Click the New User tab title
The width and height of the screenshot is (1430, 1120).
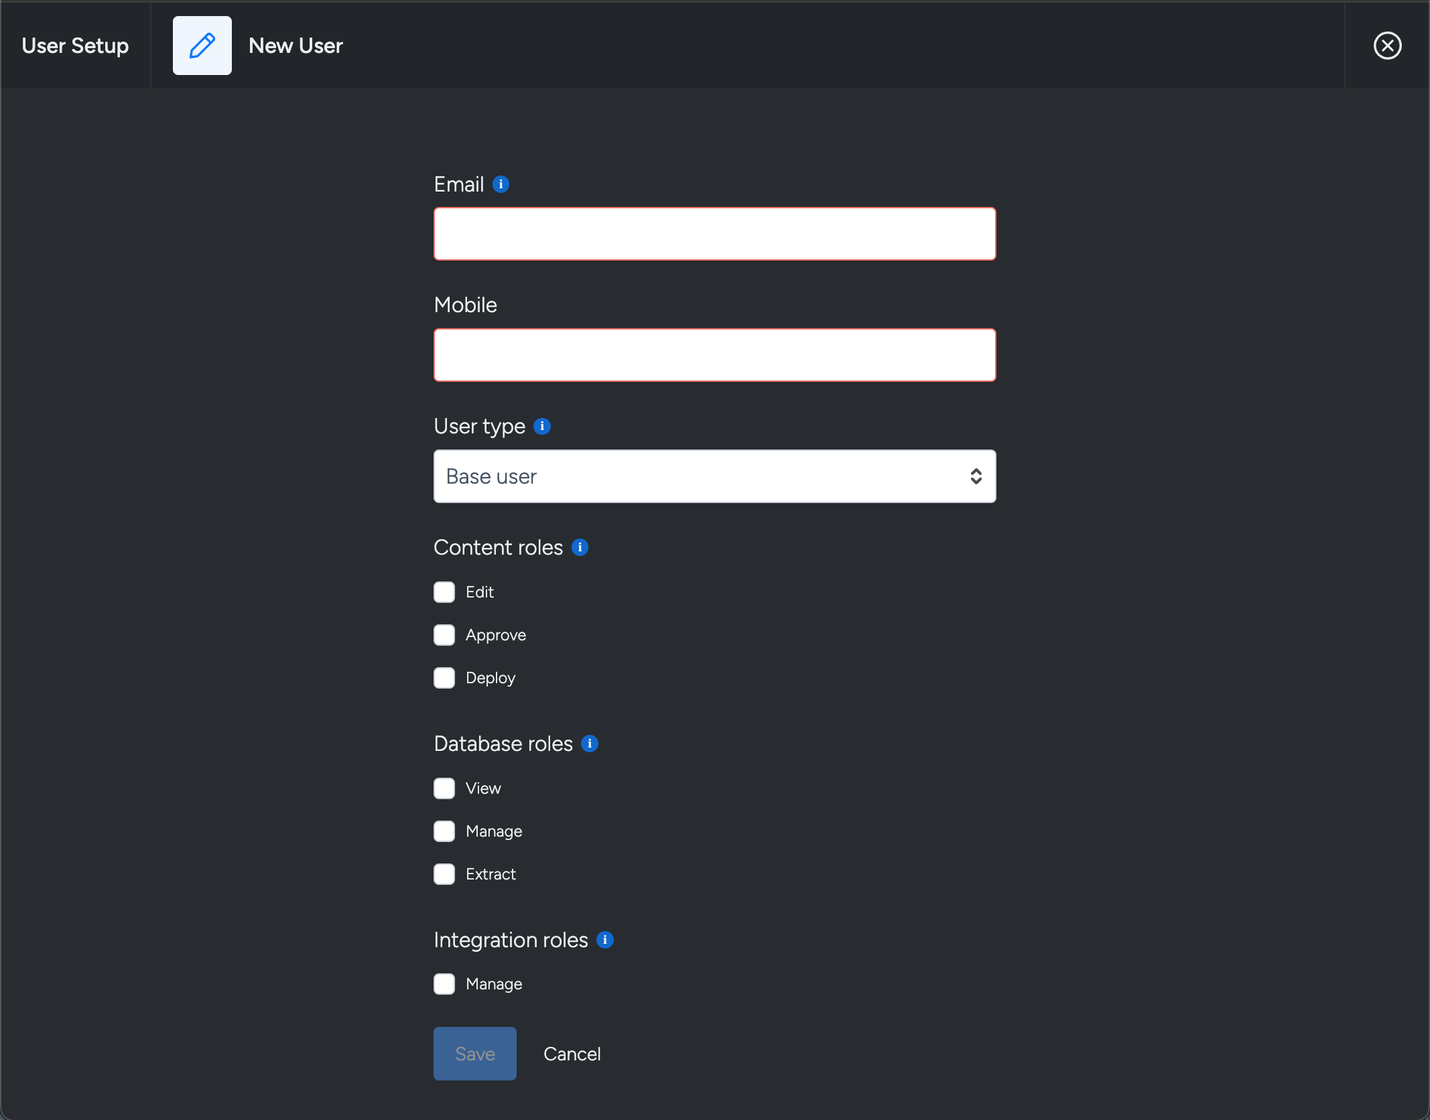pos(295,44)
